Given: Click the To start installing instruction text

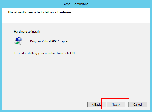Looking at the screenshot, I should (46, 53).
